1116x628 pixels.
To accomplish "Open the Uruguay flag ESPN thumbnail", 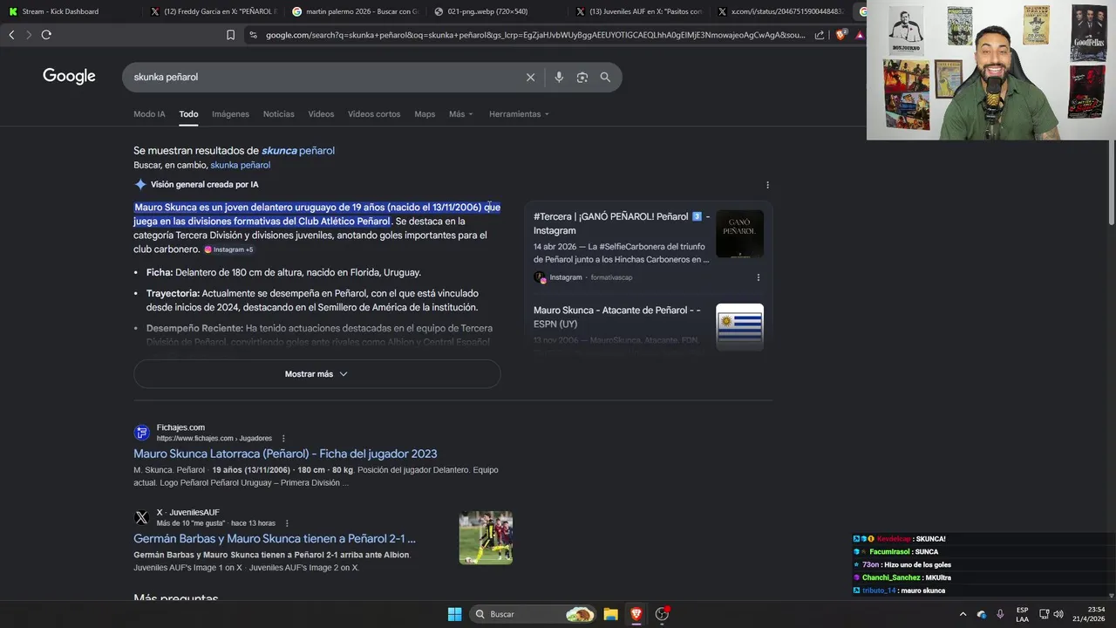I will 739,327.
